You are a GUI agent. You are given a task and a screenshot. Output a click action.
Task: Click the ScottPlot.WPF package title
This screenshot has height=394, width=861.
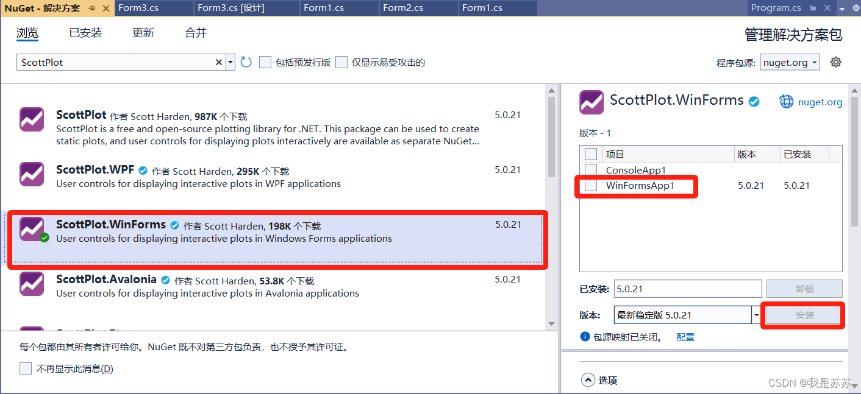click(x=95, y=170)
